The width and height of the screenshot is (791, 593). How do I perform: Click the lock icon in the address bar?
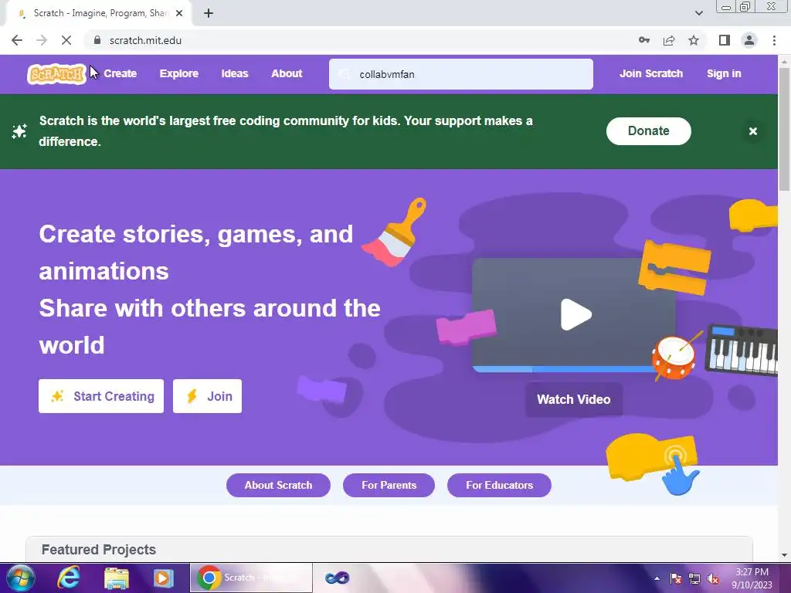[x=97, y=40]
